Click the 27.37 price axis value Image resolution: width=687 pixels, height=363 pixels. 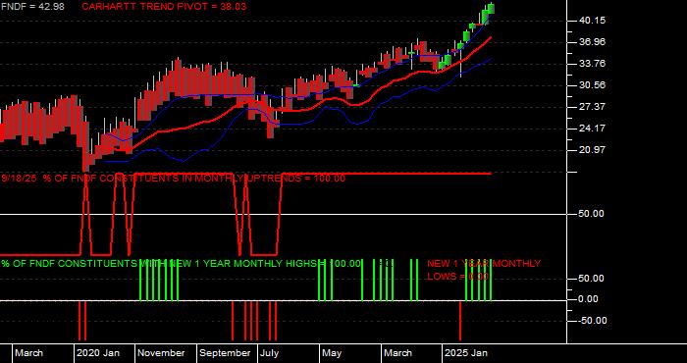[x=593, y=107]
